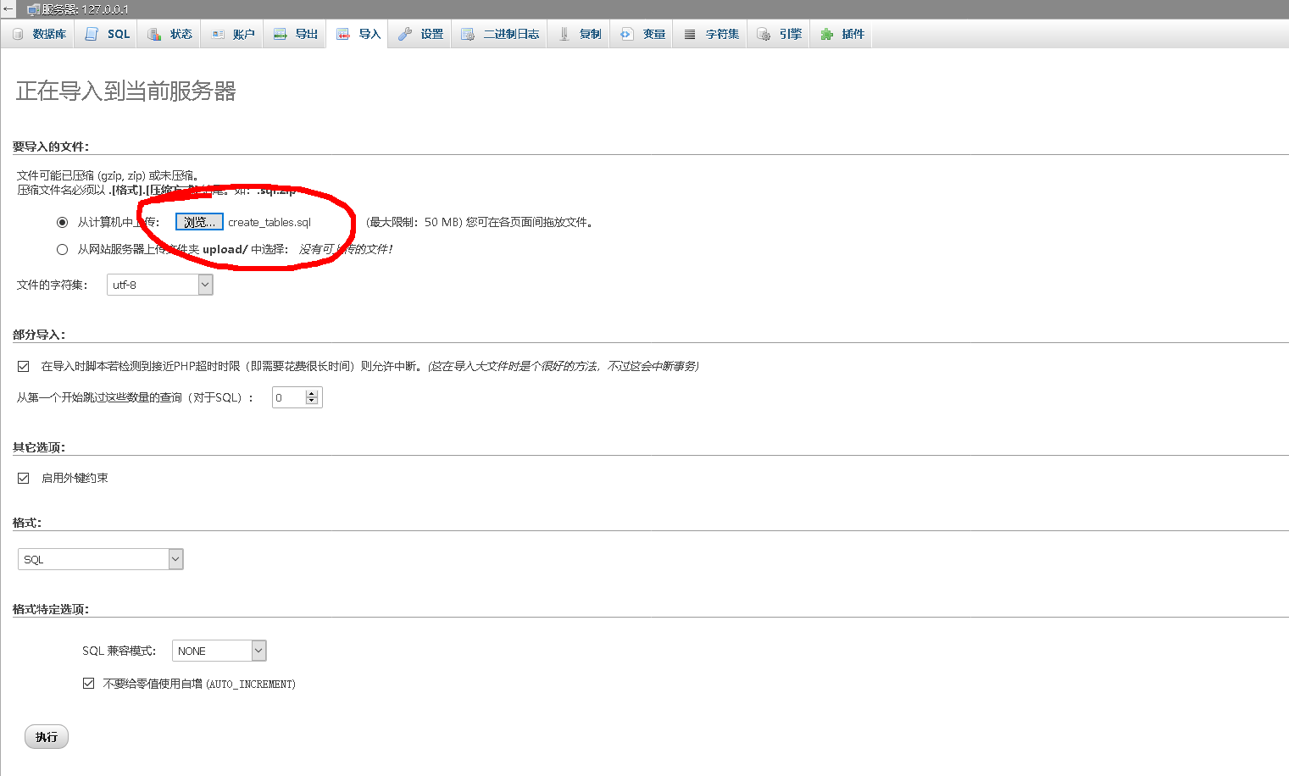This screenshot has width=1289, height=776.
Task: Click the skip queries number input field
Action: (x=288, y=397)
